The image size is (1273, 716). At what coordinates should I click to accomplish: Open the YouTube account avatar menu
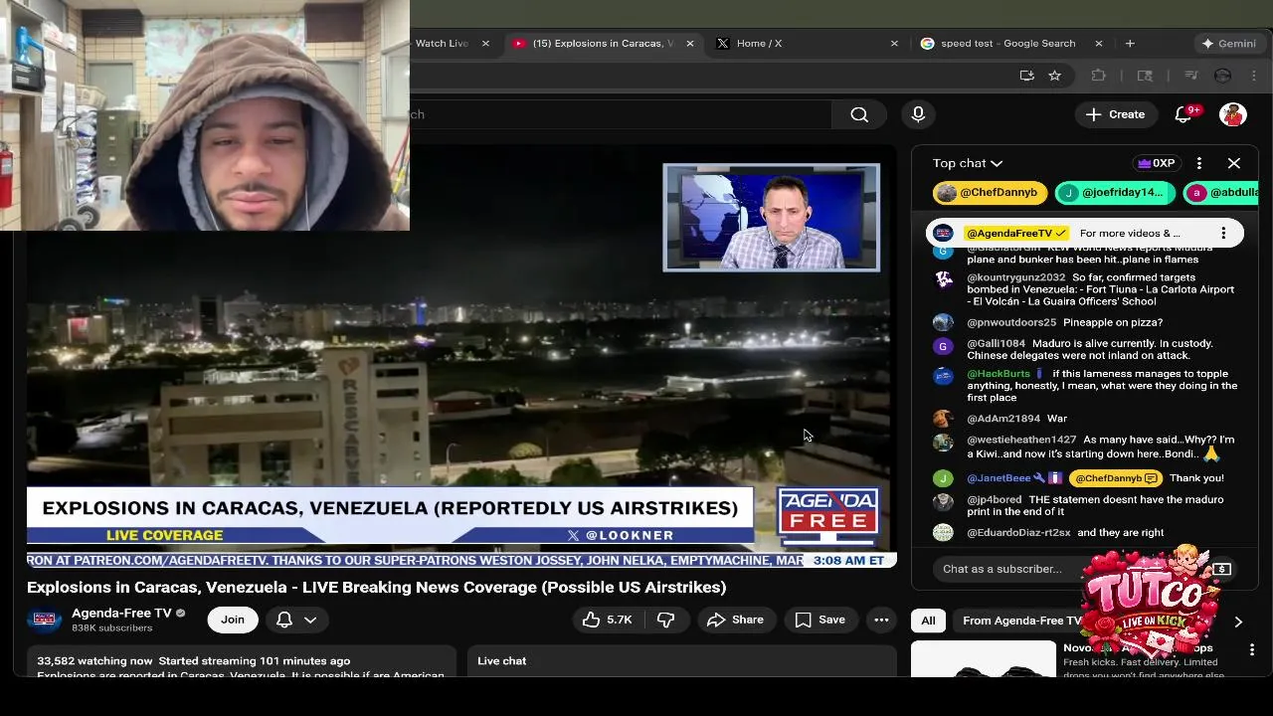(x=1233, y=114)
